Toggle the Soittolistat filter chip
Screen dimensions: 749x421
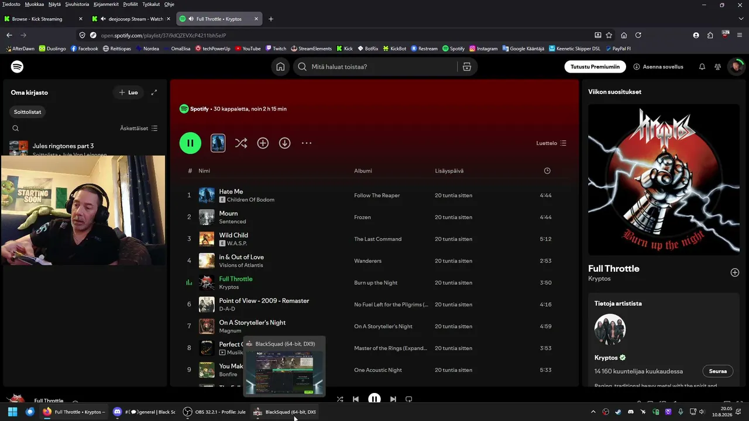28,112
